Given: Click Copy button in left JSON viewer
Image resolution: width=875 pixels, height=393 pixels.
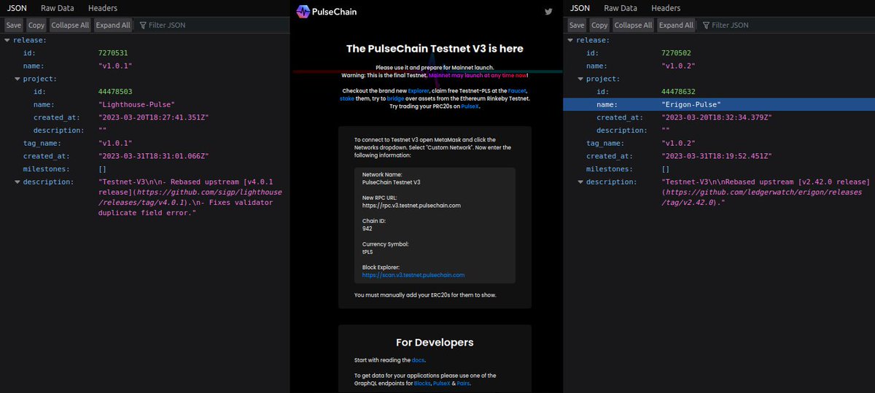Looking at the screenshot, I should coord(36,25).
